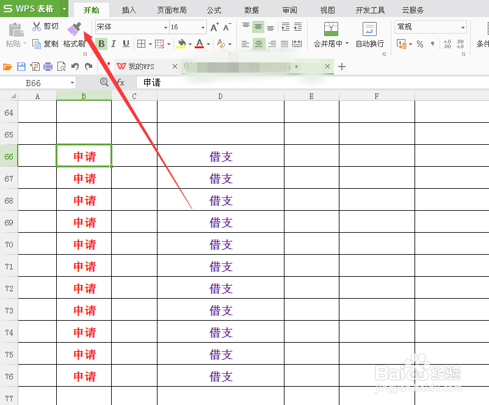
Task: Select the Format Painter brush
Action: coord(74,29)
